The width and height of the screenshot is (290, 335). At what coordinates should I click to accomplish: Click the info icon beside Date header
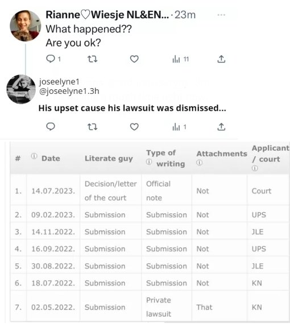(x=34, y=156)
